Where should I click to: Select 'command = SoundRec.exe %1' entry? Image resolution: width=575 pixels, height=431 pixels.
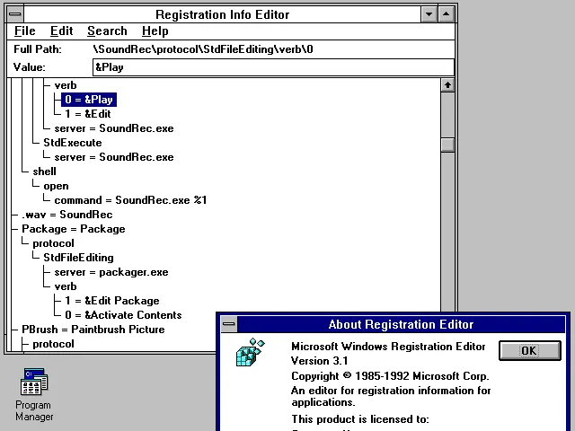coord(130,200)
